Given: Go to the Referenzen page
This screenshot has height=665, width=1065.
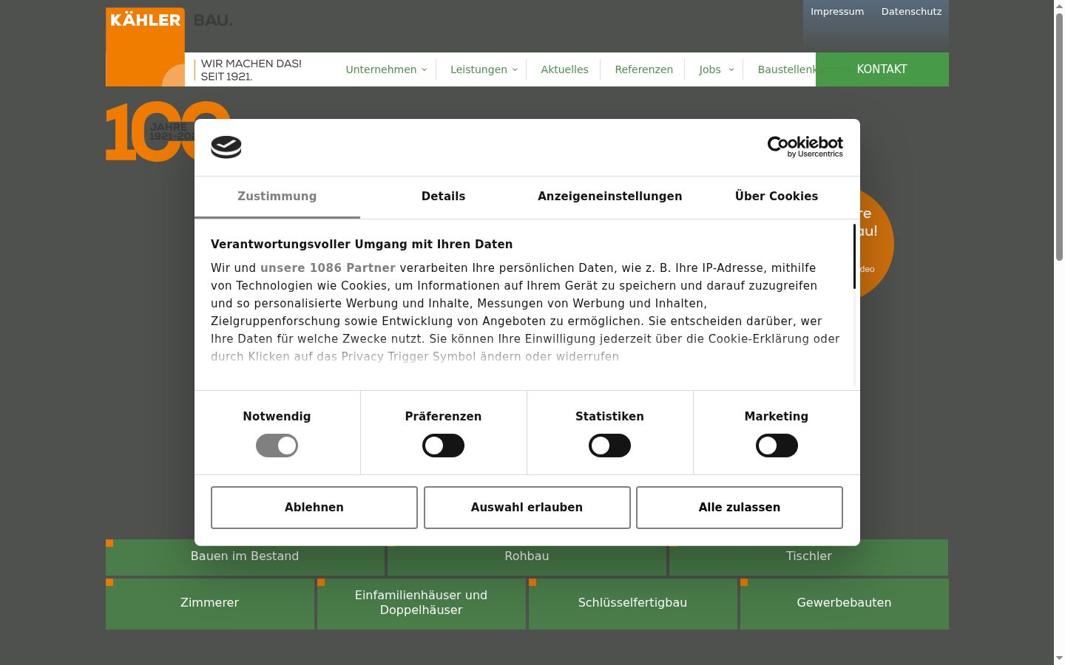Looking at the screenshot, I should tap(644, 69).
